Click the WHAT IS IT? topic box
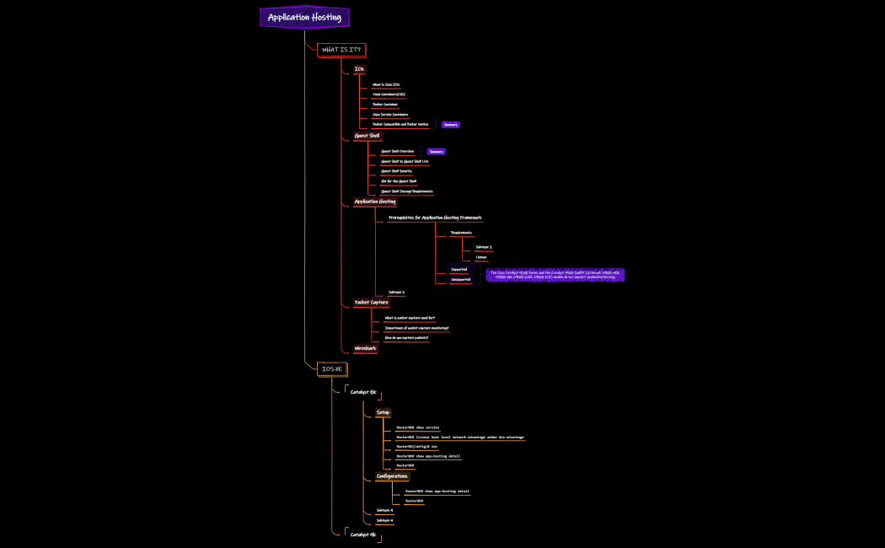This screenshot has height=548, width=885. [341, 50]
